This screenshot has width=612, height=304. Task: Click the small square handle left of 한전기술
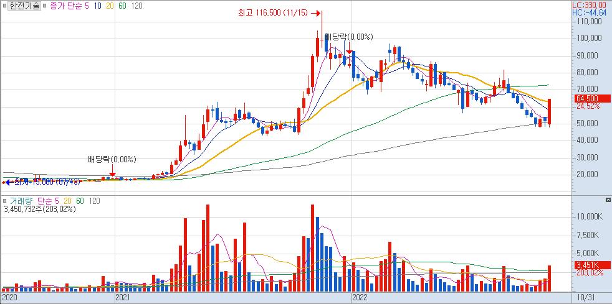coord(4,6)
